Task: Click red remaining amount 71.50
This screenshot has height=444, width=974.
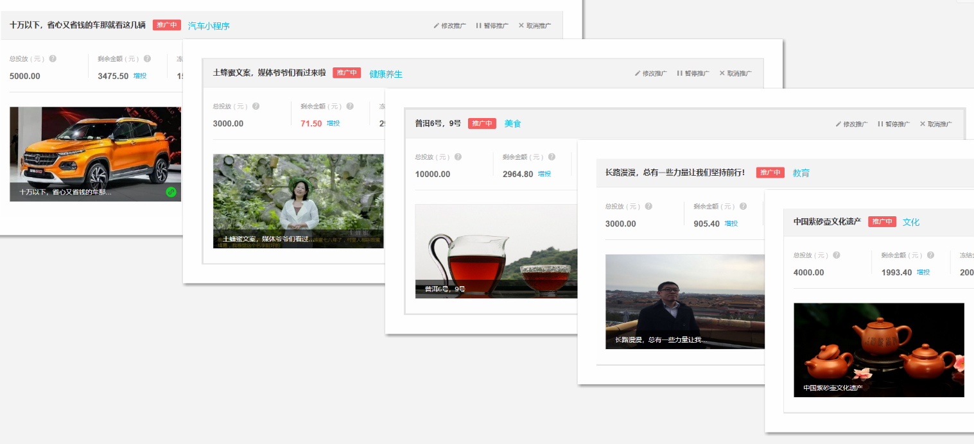Action: point(311,123)
